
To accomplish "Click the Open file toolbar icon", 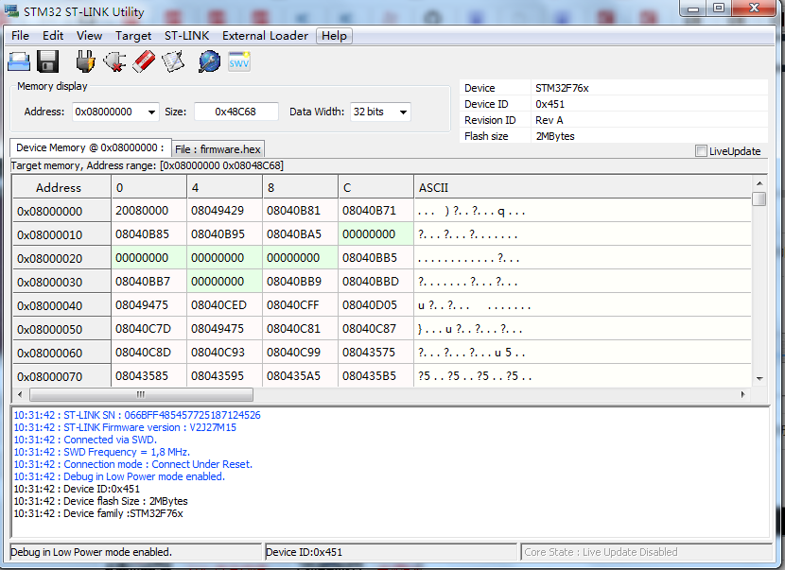I will coord(19,62).
